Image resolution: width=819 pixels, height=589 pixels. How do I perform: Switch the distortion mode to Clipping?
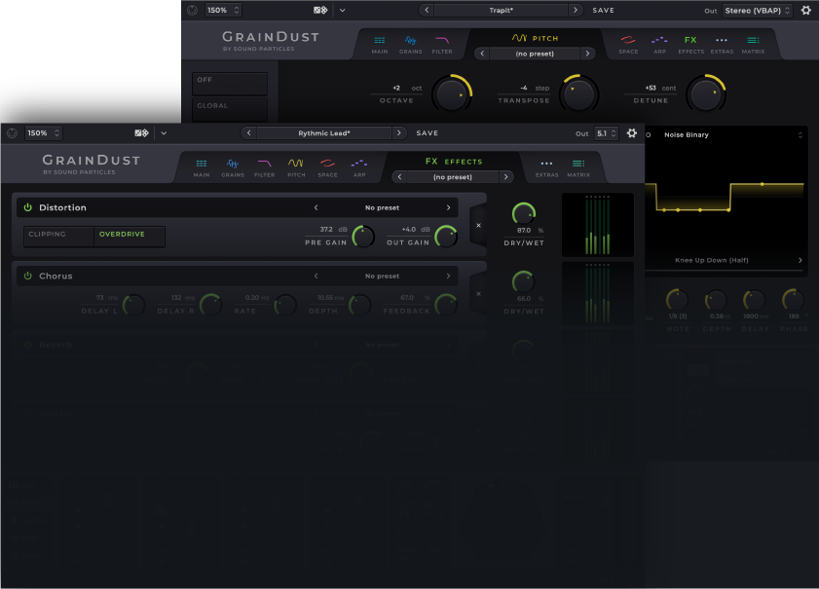pos(59,235)
